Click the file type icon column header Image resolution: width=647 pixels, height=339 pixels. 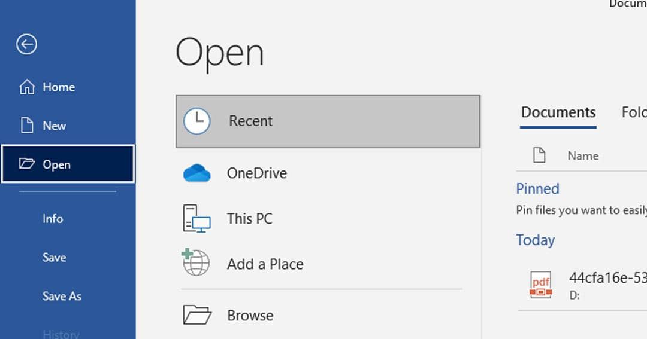tap(539, 155)
